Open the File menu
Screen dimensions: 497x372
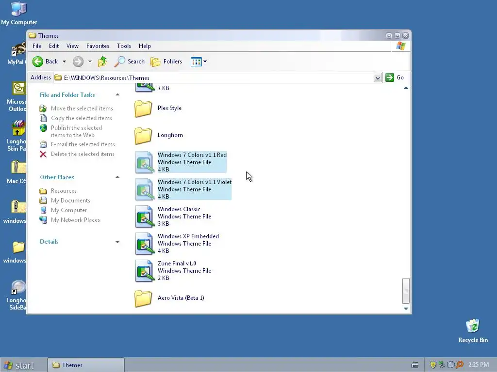click(x=37, y=46)
